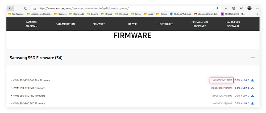Click DOWNLOAD link for 970 EVO Firmware

(242, 88)
